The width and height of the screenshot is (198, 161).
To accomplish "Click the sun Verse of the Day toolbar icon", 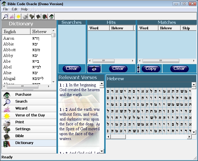I will (18, 17).
